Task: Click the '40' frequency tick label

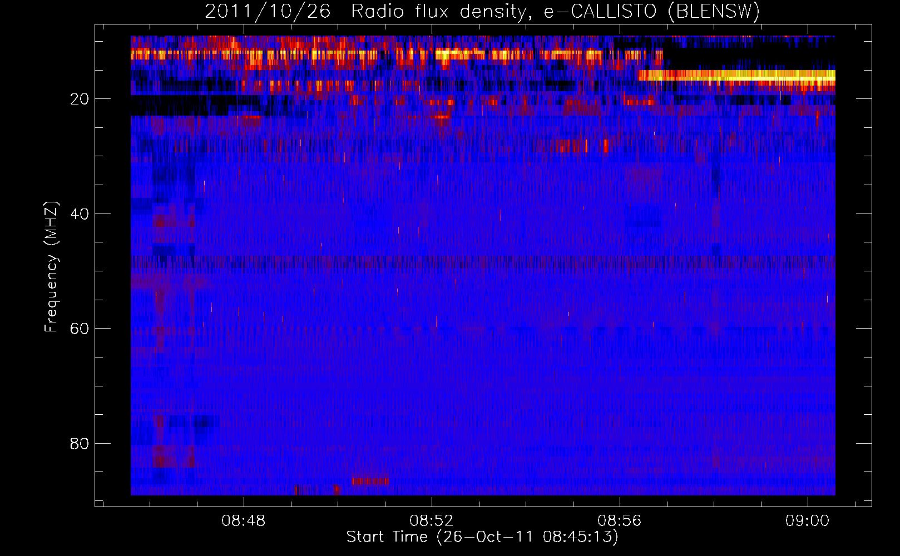Action: click(x=80, y=214)
